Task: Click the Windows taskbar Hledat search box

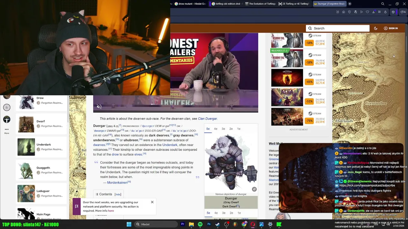Action: [x=156, y=224]
